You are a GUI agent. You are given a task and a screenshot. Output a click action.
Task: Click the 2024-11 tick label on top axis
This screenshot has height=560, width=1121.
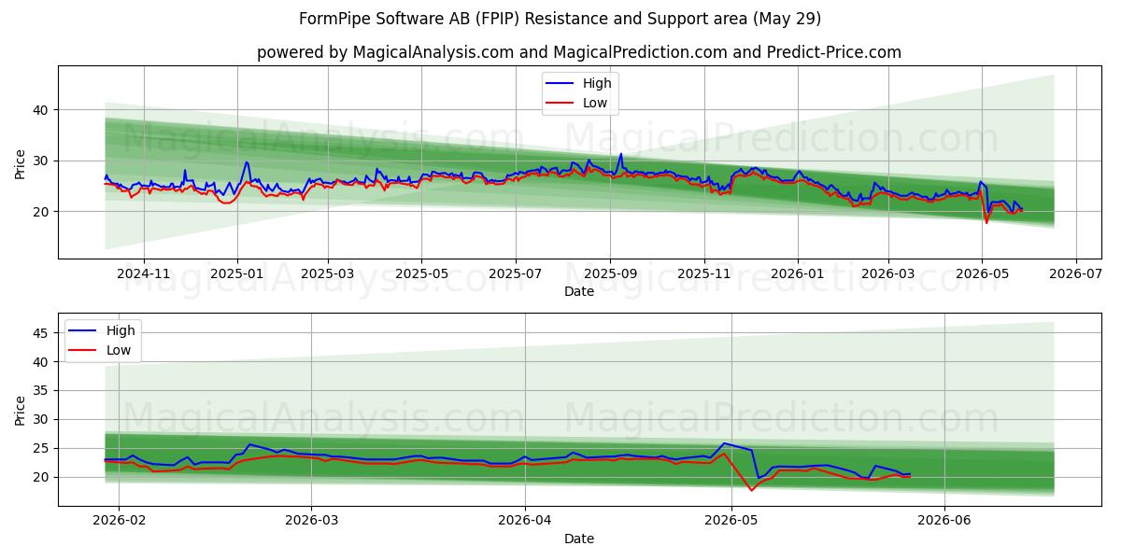144,274
